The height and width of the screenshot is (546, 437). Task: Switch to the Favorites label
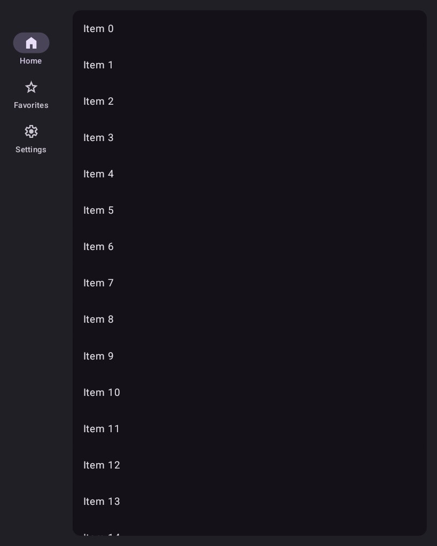click(31, 105)
